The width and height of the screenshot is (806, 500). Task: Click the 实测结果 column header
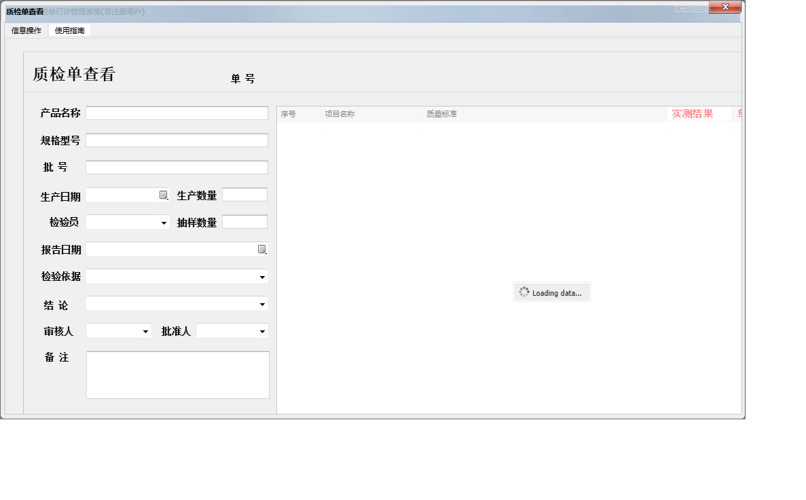(699, 114)
